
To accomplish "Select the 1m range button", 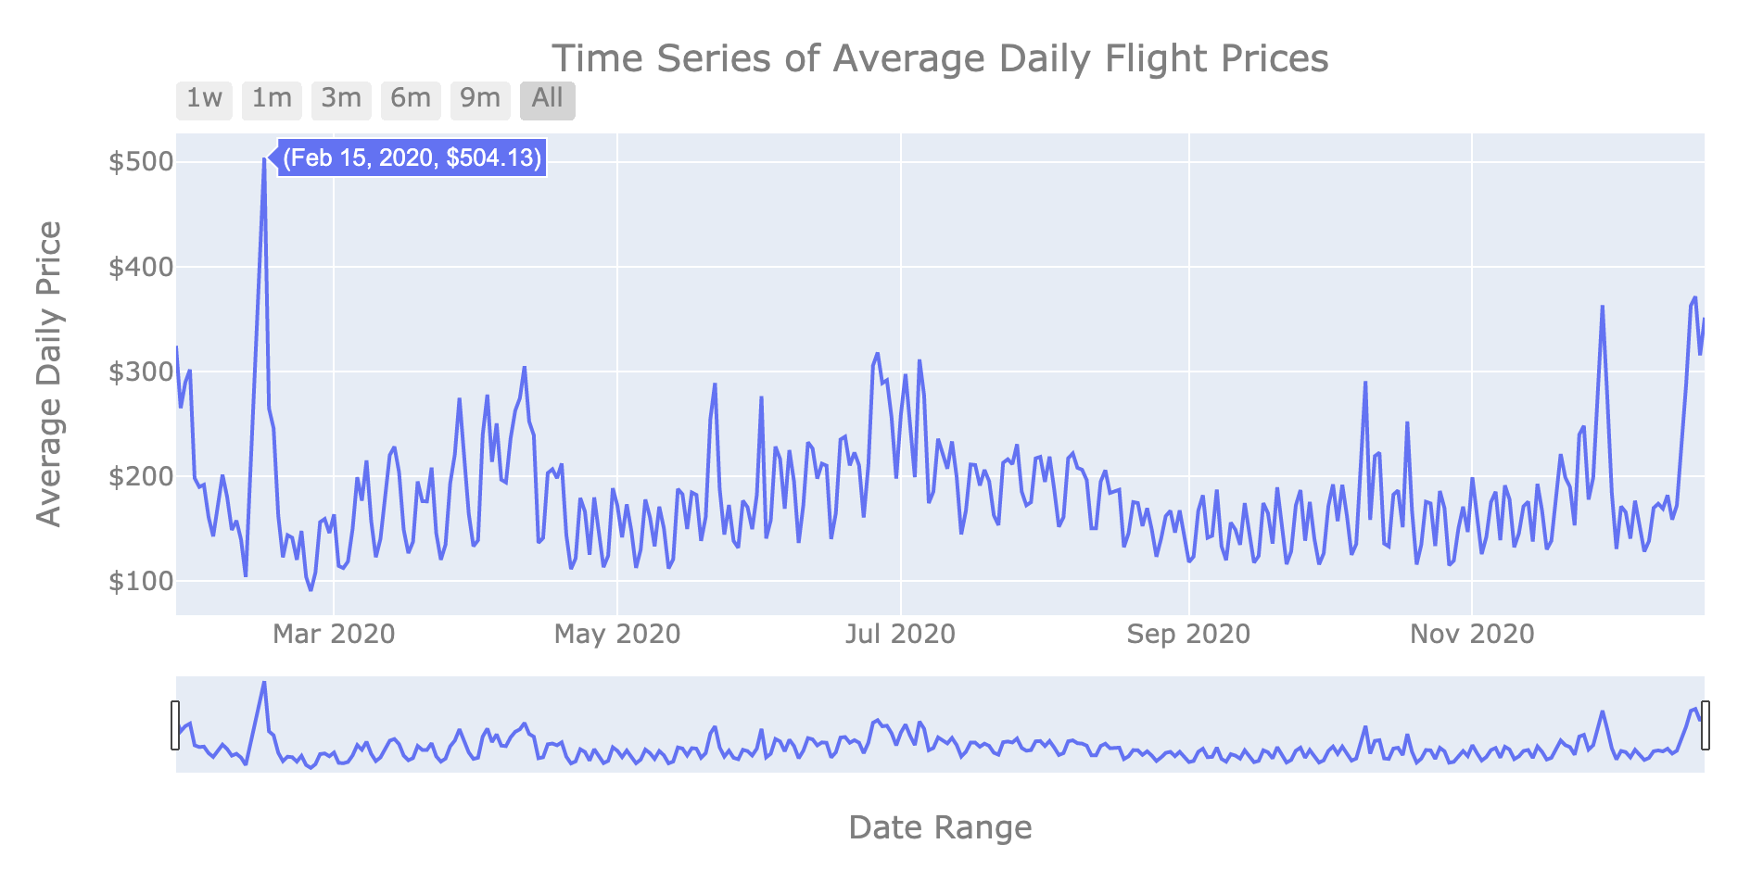I will (x=272, y=100).
